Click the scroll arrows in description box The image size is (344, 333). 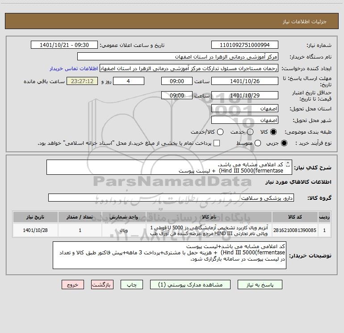(288, 164)
